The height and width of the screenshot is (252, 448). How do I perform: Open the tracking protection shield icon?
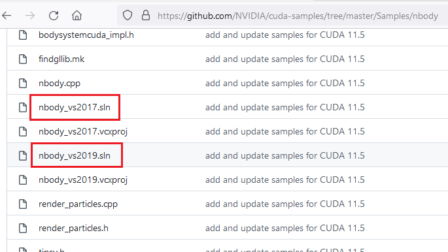point(128,16)
